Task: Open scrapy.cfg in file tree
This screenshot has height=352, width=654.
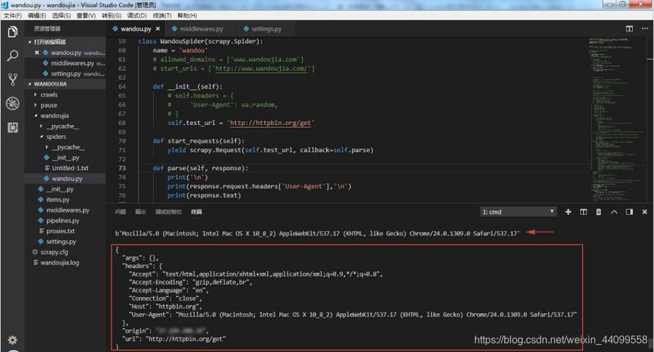Action: [x=65, y=252]
